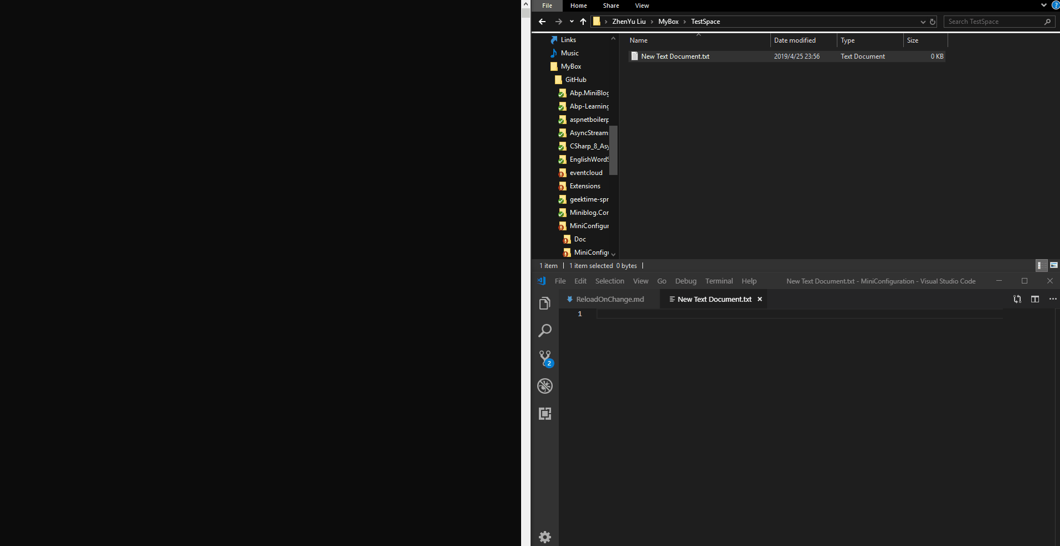Open VS Code Selection menu
Screen dimensions: 1060x546
coord(609,281)
